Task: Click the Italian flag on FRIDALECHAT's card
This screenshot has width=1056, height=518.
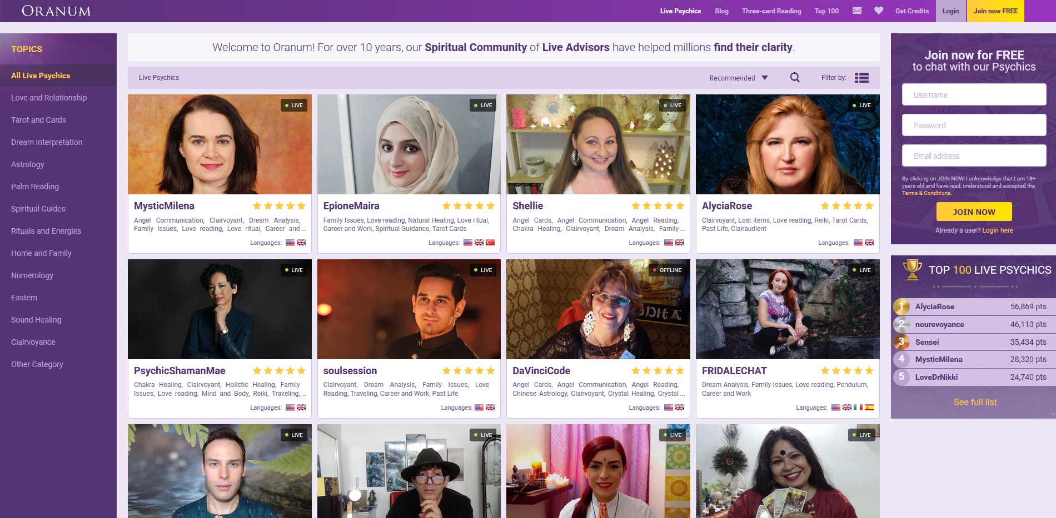Action: pyautogui.click(x=858, y=408)
